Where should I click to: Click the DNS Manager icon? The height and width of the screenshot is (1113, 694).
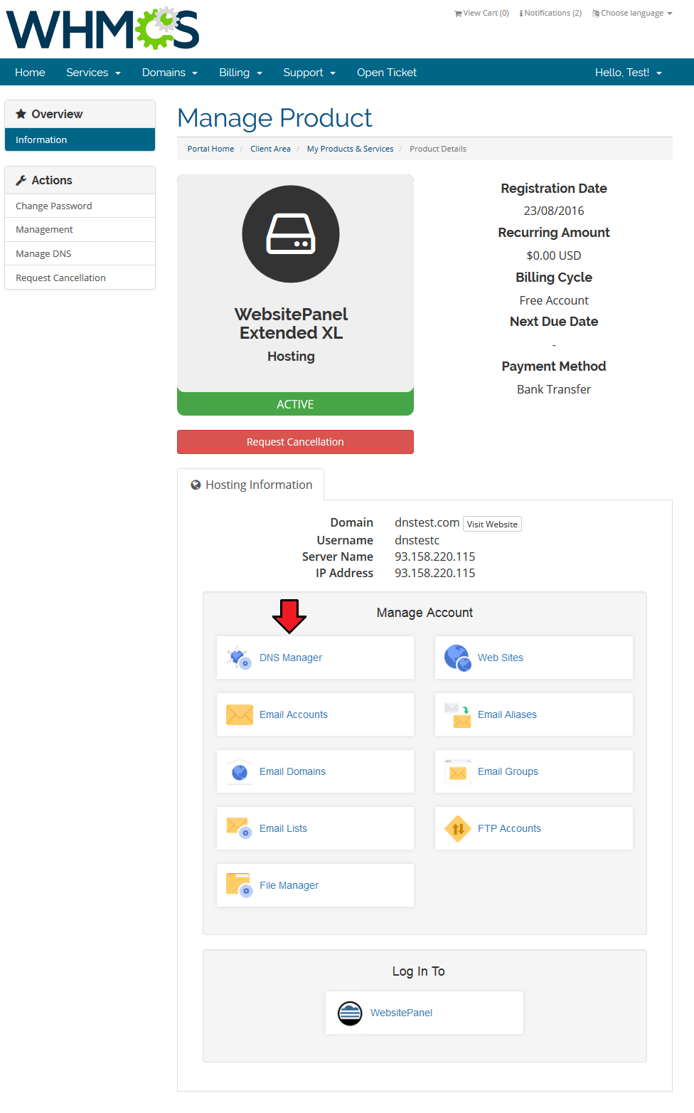(x=239, y=658)
